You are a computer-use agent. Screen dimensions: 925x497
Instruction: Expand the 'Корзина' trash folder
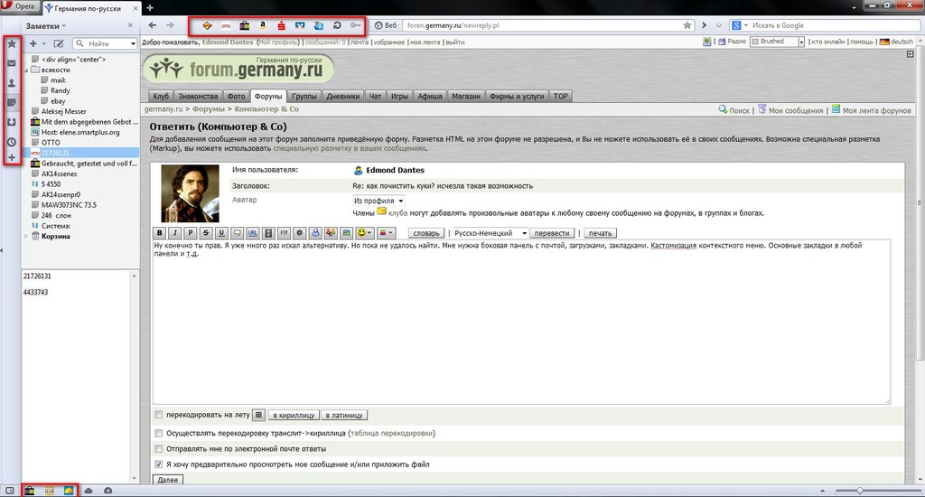26,236
